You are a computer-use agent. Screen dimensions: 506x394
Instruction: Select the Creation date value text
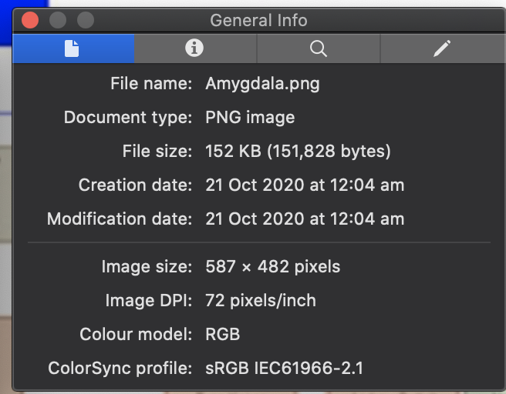[305, 185]
